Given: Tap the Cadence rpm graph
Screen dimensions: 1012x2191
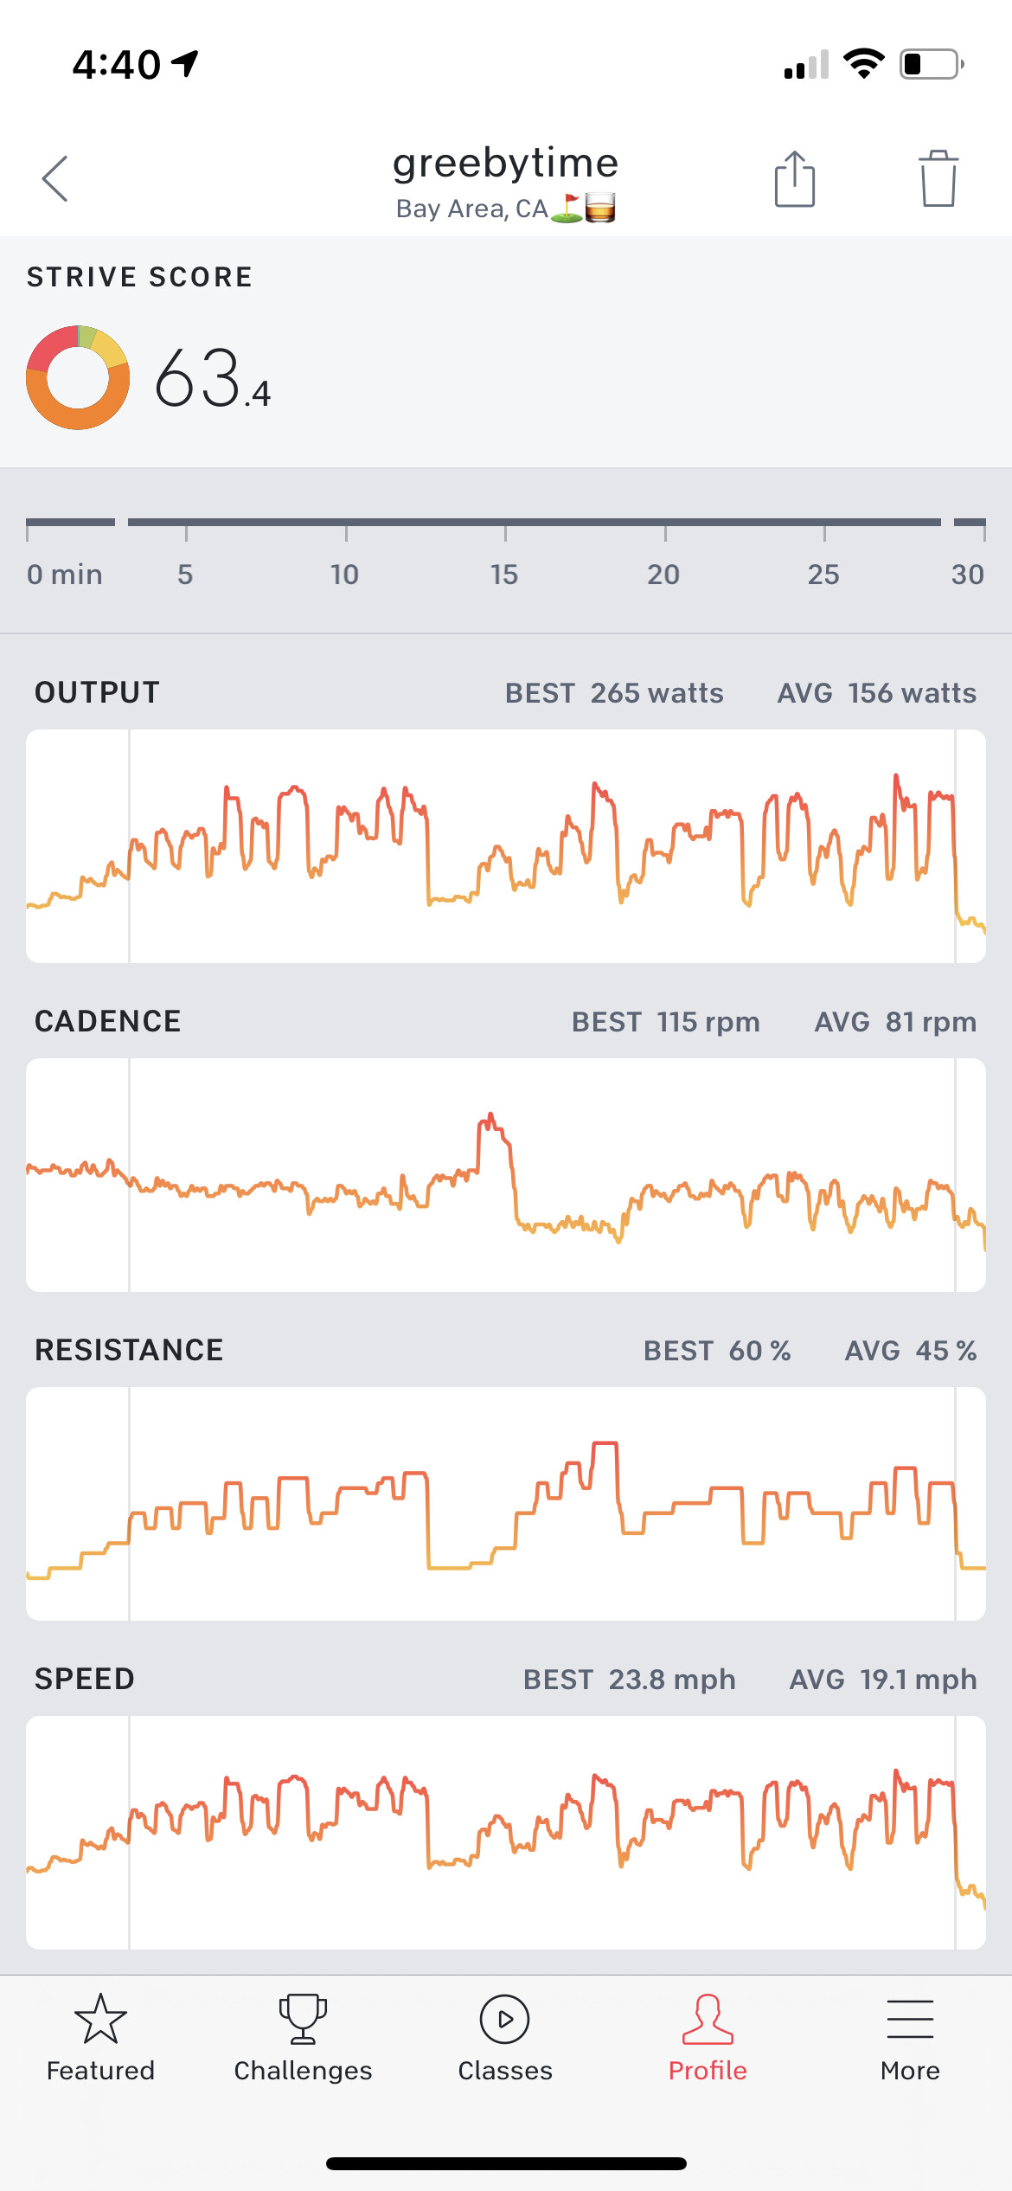Looking at the screenshot, I should [x=506, y=1175].
